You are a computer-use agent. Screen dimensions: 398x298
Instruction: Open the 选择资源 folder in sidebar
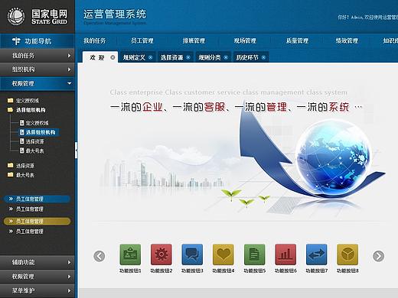21,166
